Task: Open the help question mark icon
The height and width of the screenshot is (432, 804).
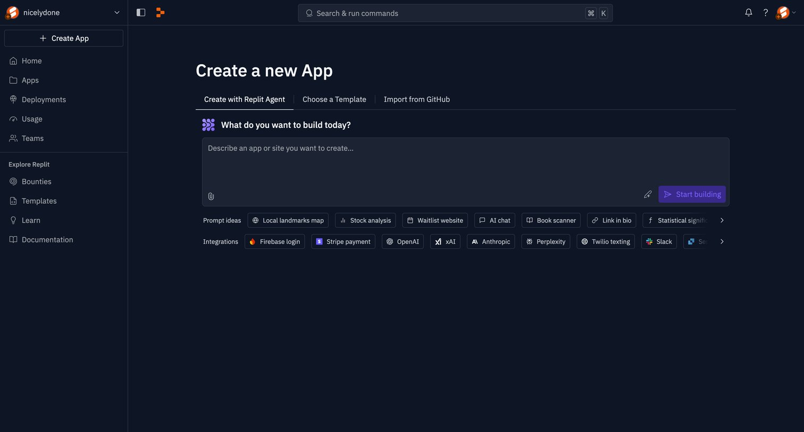Action: pos(766,13)
